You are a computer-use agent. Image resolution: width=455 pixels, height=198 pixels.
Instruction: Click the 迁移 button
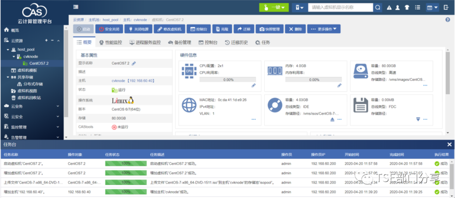click(244, 29)
